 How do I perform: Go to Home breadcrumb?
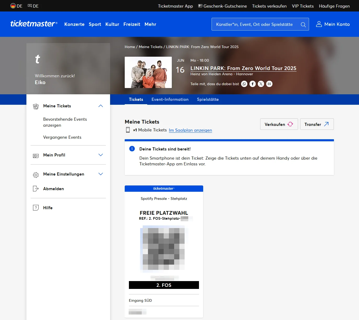pos(130,47)
